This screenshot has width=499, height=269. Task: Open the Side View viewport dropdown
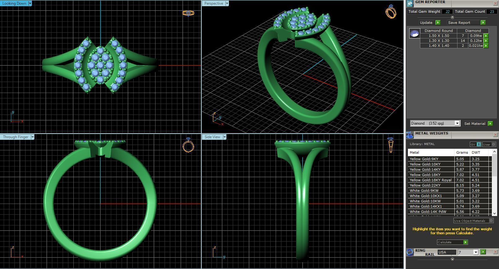click(x=225, y=137)
